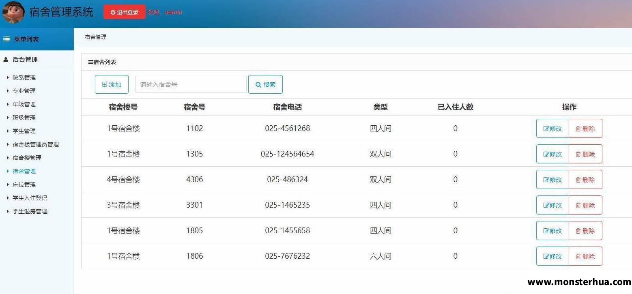Screen dimensions: 632x294
Task: Click phone number 025-124564654
Action: pyautogui.click(x=288, y=154)
